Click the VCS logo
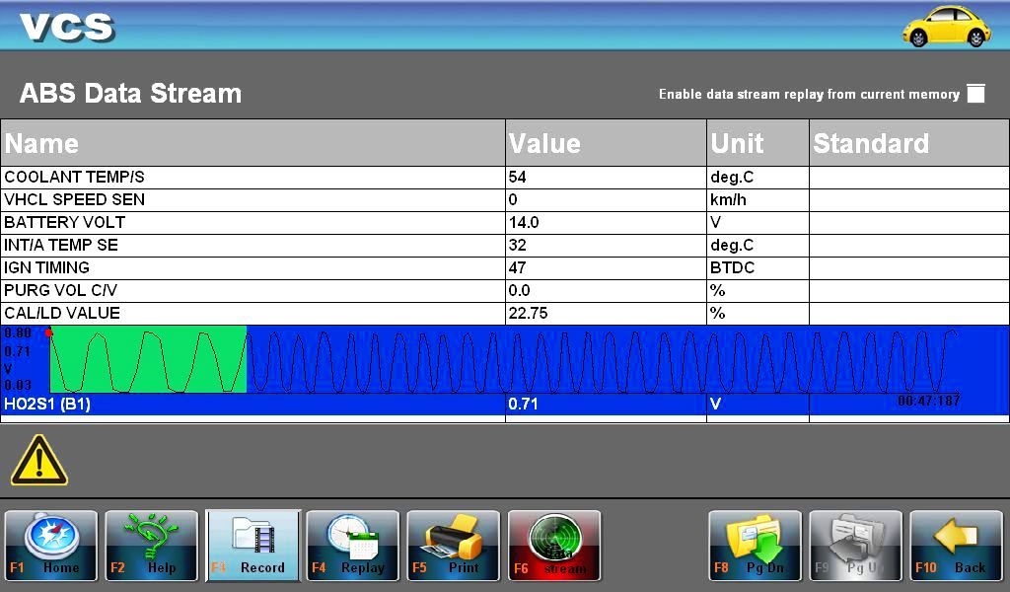Viewport: 1010px width, 592px height. coord(67,27)
